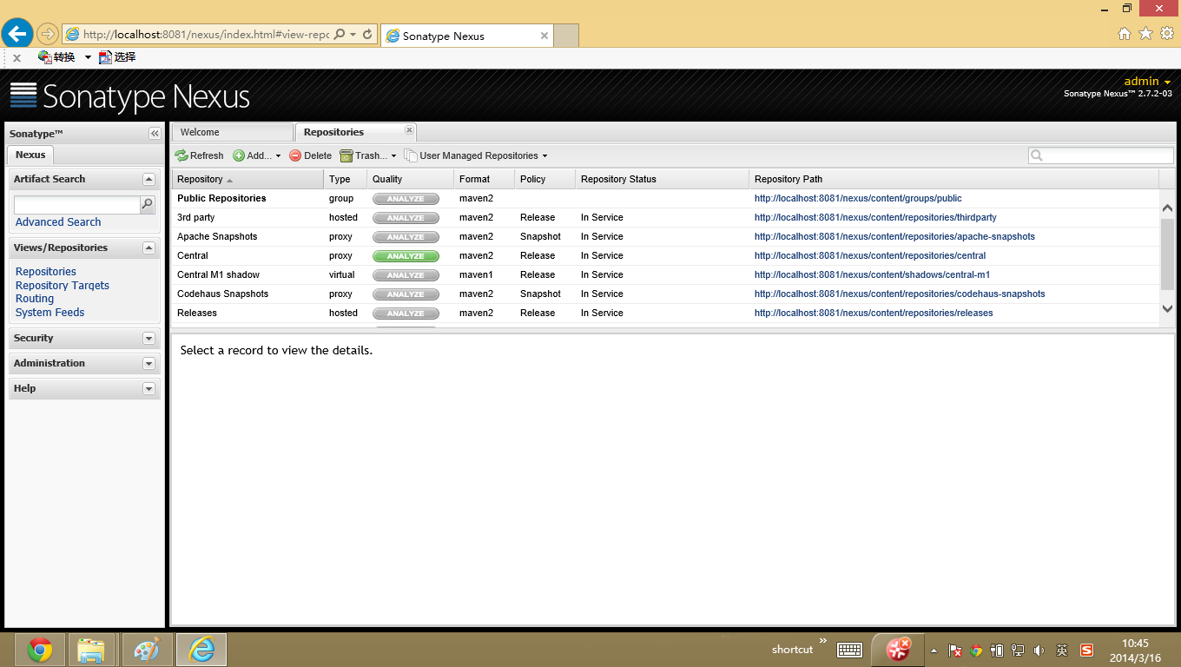Screen dimensions: 1181x667
Task: Open the Routing link
Action: (x=35, y=299)
